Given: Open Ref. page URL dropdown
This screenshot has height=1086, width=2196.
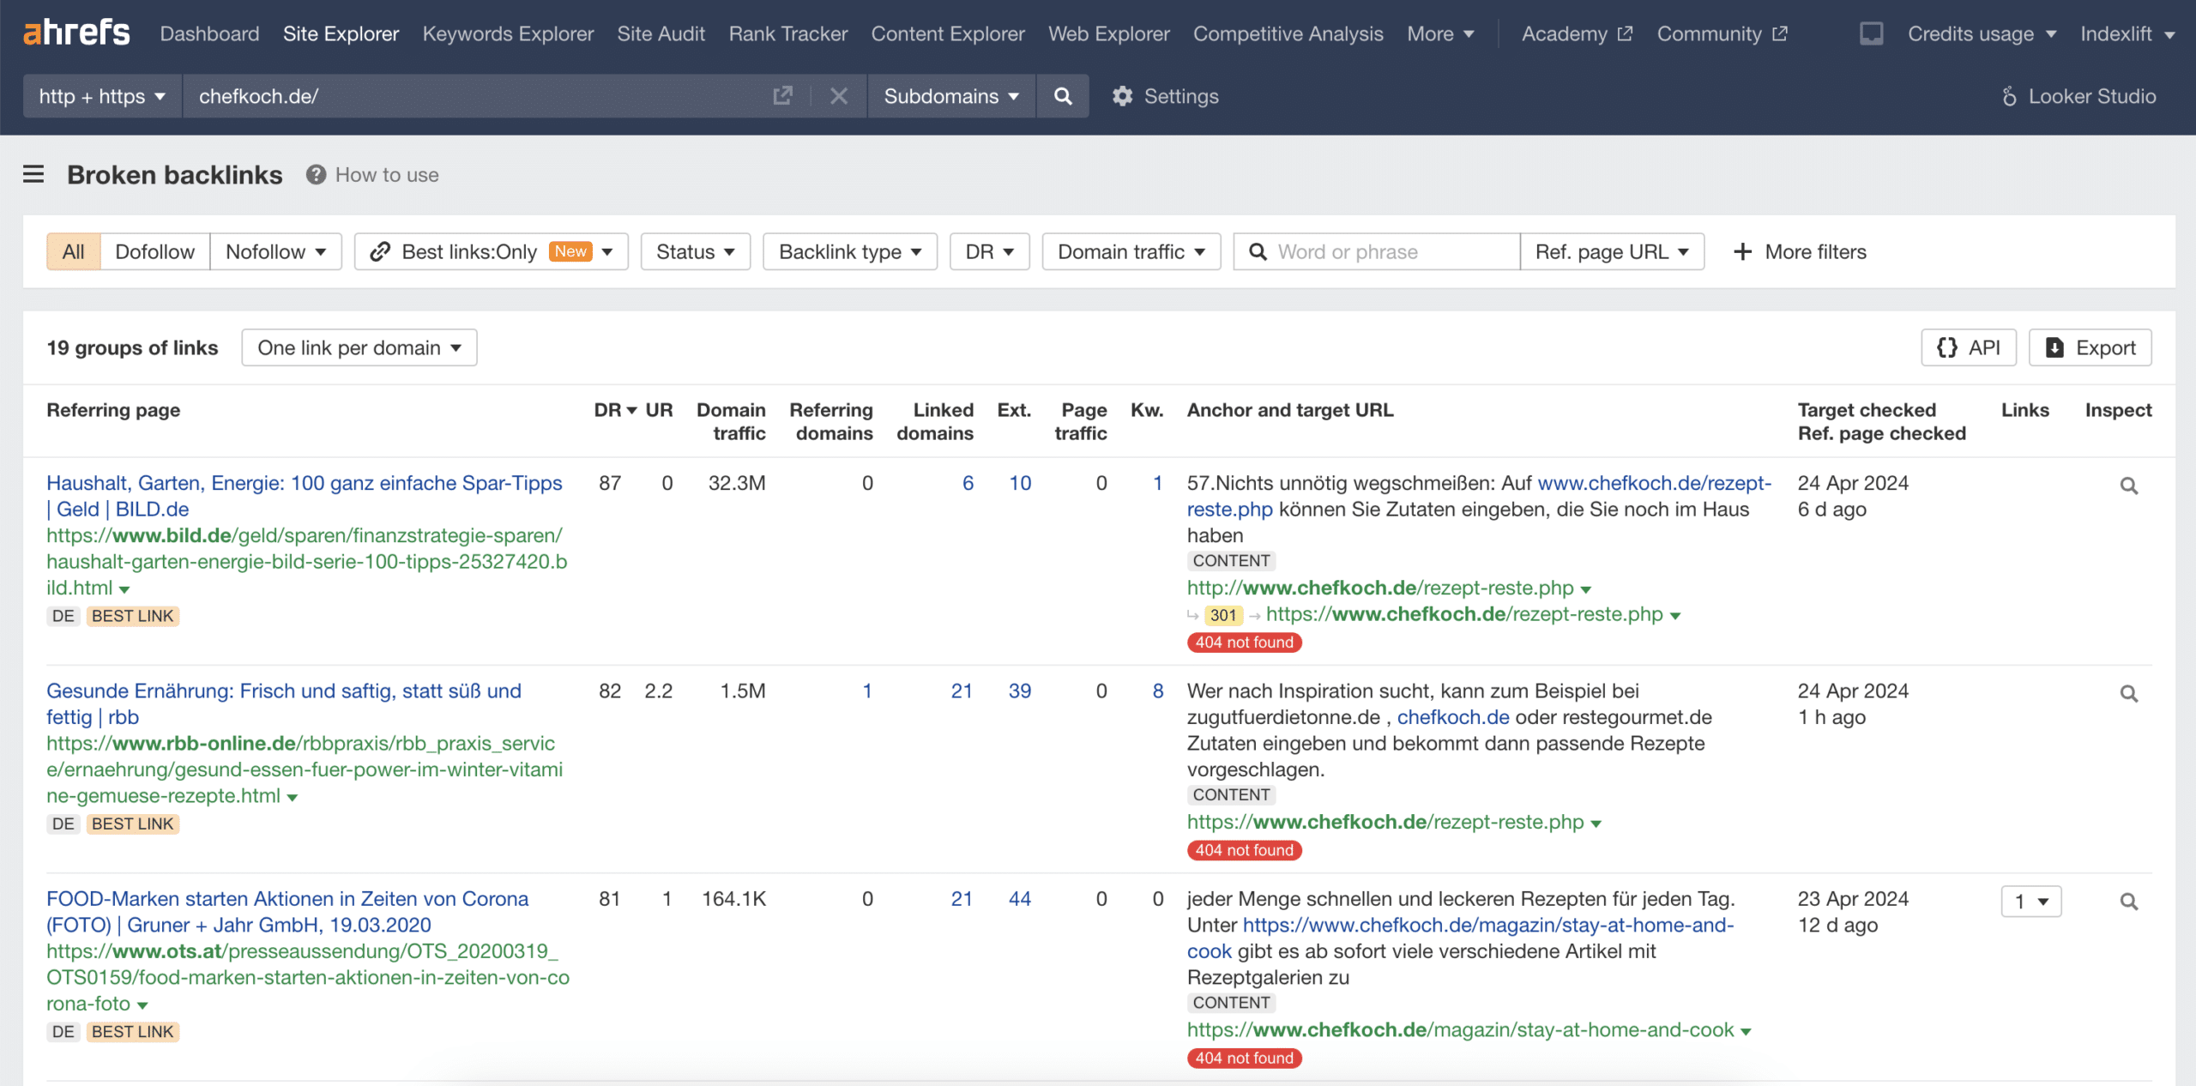Looking at the screenshot, I should (1612, 251).
